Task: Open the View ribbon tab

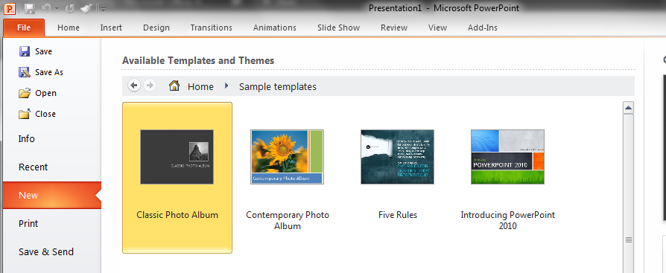Action: coord(437,28)
